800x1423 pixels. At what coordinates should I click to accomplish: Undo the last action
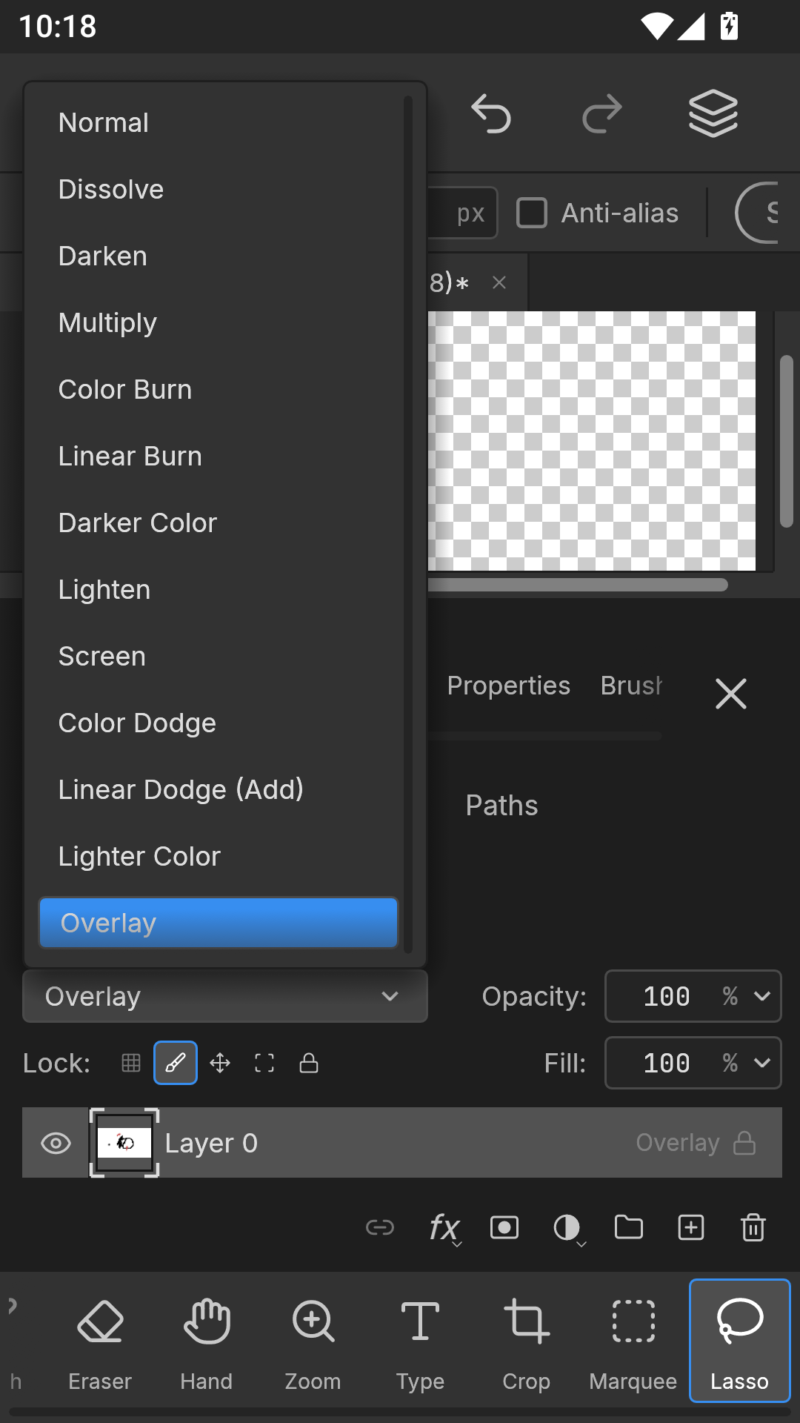coord(491,114)
